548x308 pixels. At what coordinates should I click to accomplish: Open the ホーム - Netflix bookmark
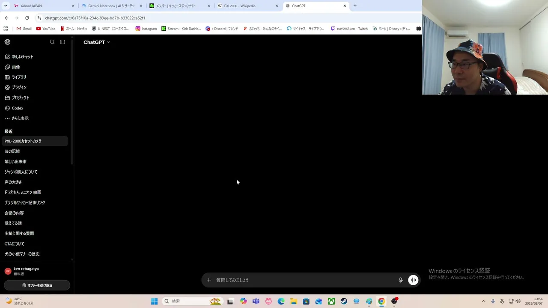pos(74,29)
